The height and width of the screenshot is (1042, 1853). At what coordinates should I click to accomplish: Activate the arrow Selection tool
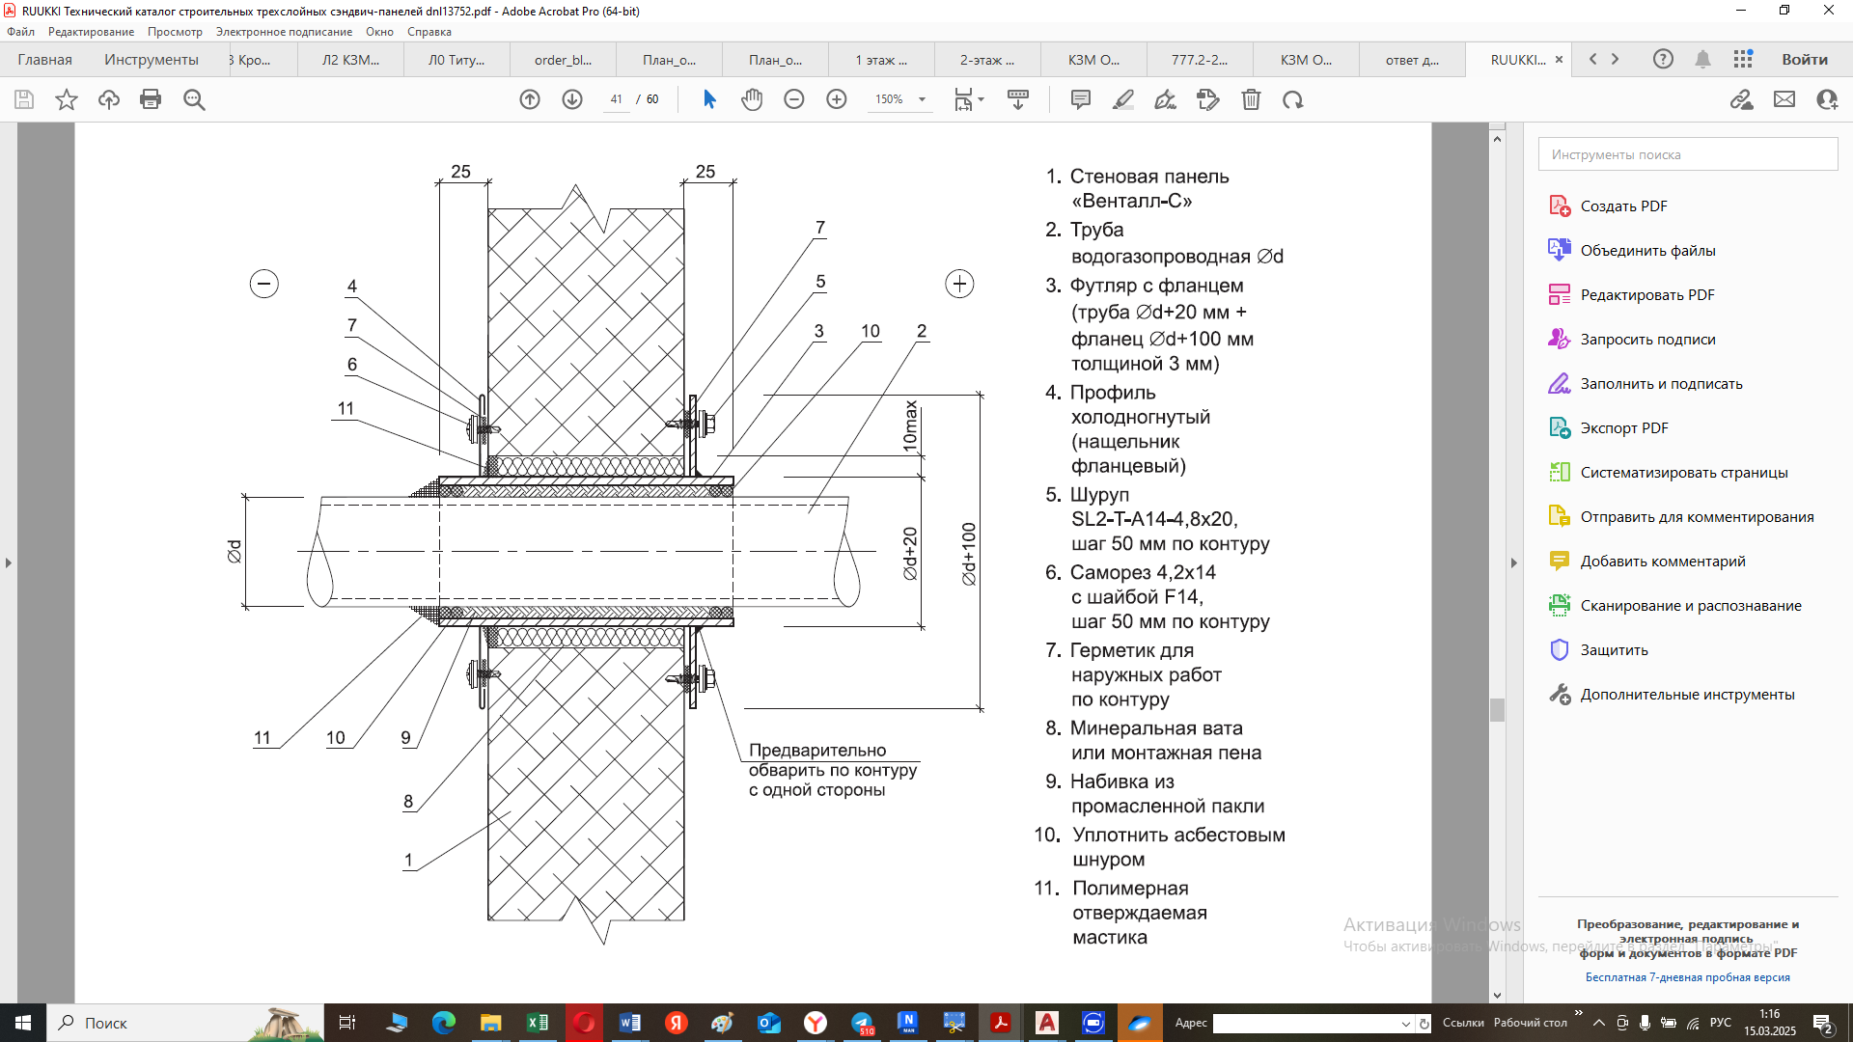coord(709,99)
